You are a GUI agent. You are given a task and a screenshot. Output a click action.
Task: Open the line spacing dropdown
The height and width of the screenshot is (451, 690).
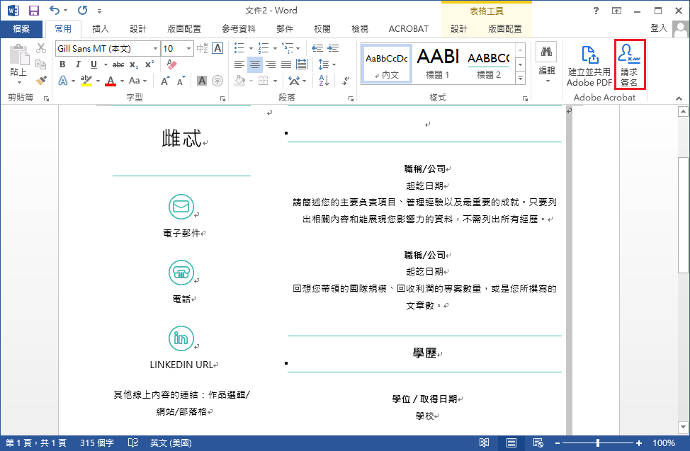[x=327, y=63]
